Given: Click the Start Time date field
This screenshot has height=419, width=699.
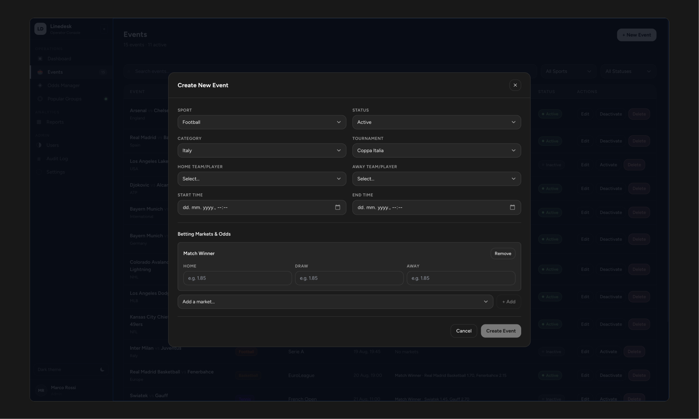Looking at the screenshot, I should tap(262, 207).
